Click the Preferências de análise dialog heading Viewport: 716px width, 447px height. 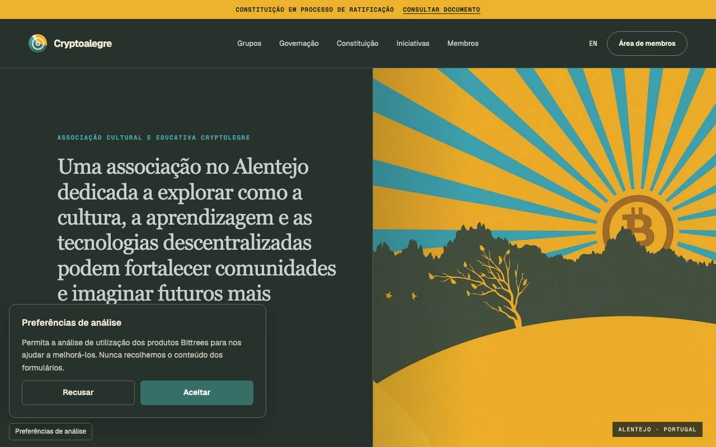click(72, 322)
